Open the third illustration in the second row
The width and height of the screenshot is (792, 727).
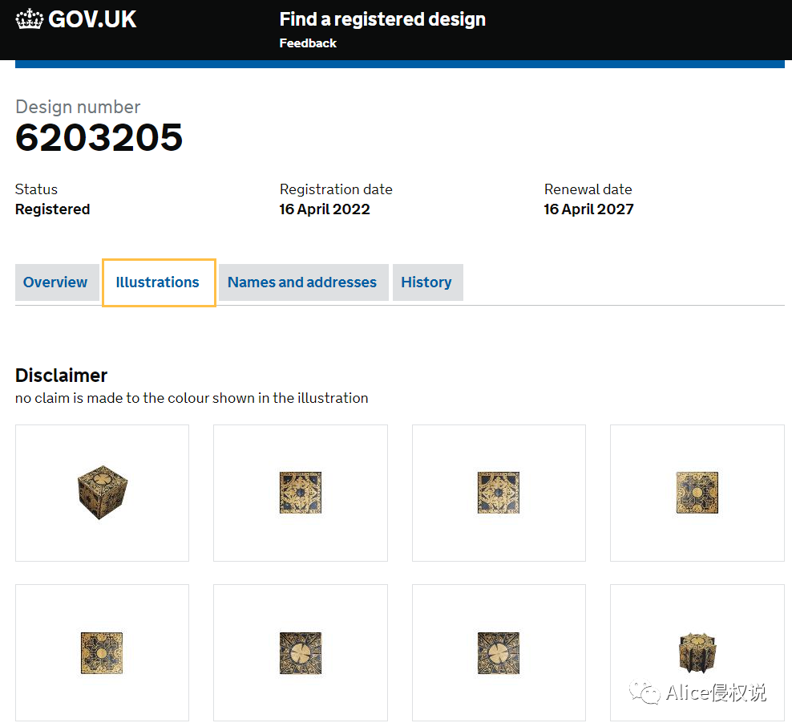(499, 652)
